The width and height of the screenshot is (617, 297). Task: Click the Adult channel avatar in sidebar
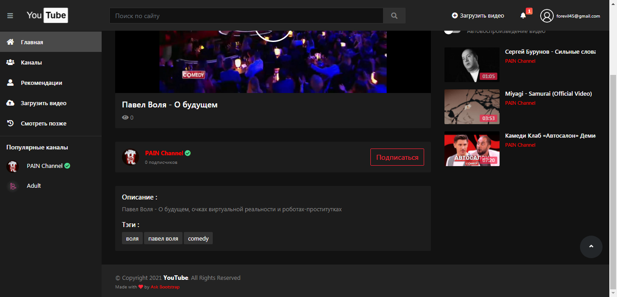pyautogui.click(x=13, y=186)
